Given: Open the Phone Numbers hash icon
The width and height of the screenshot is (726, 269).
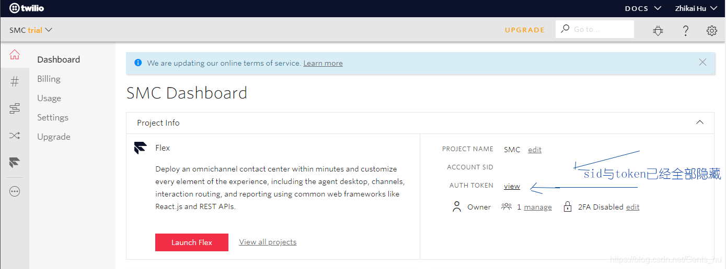Looking at the screenshot, I should point(15,81).
